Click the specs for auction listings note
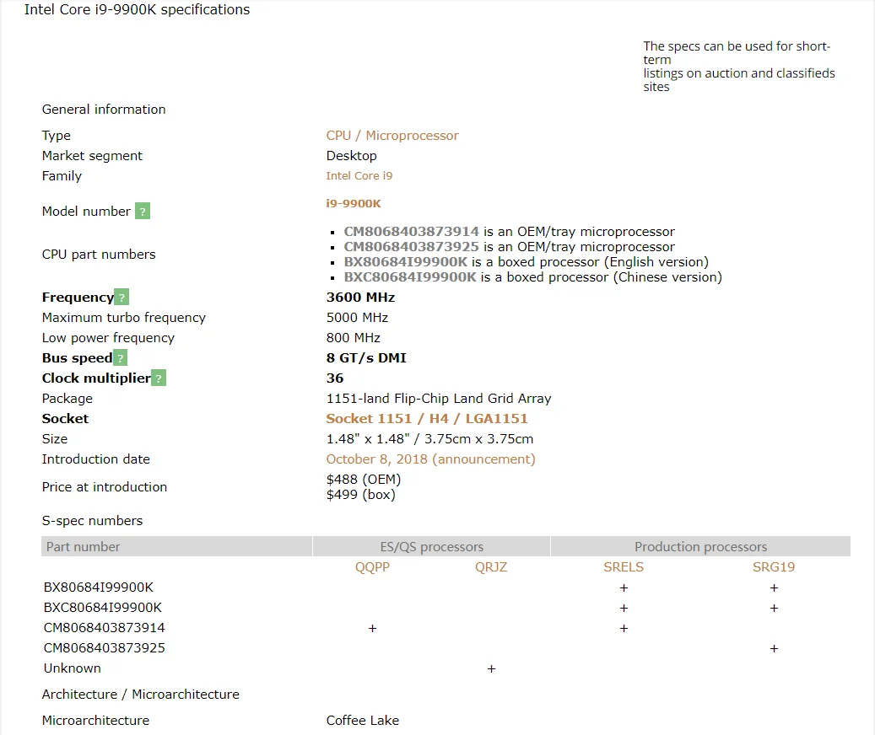Screen dimensions: 875x735 [739, 67]
